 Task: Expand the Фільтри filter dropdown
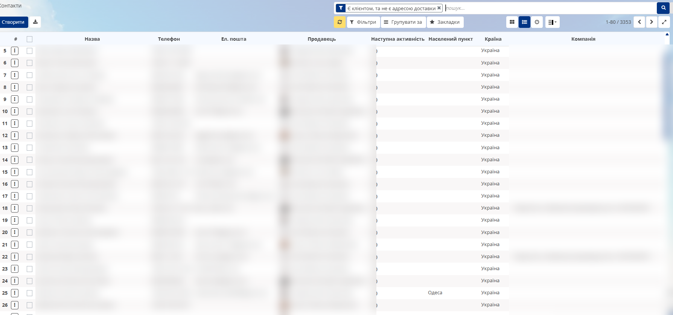click(x=363, y=22)
